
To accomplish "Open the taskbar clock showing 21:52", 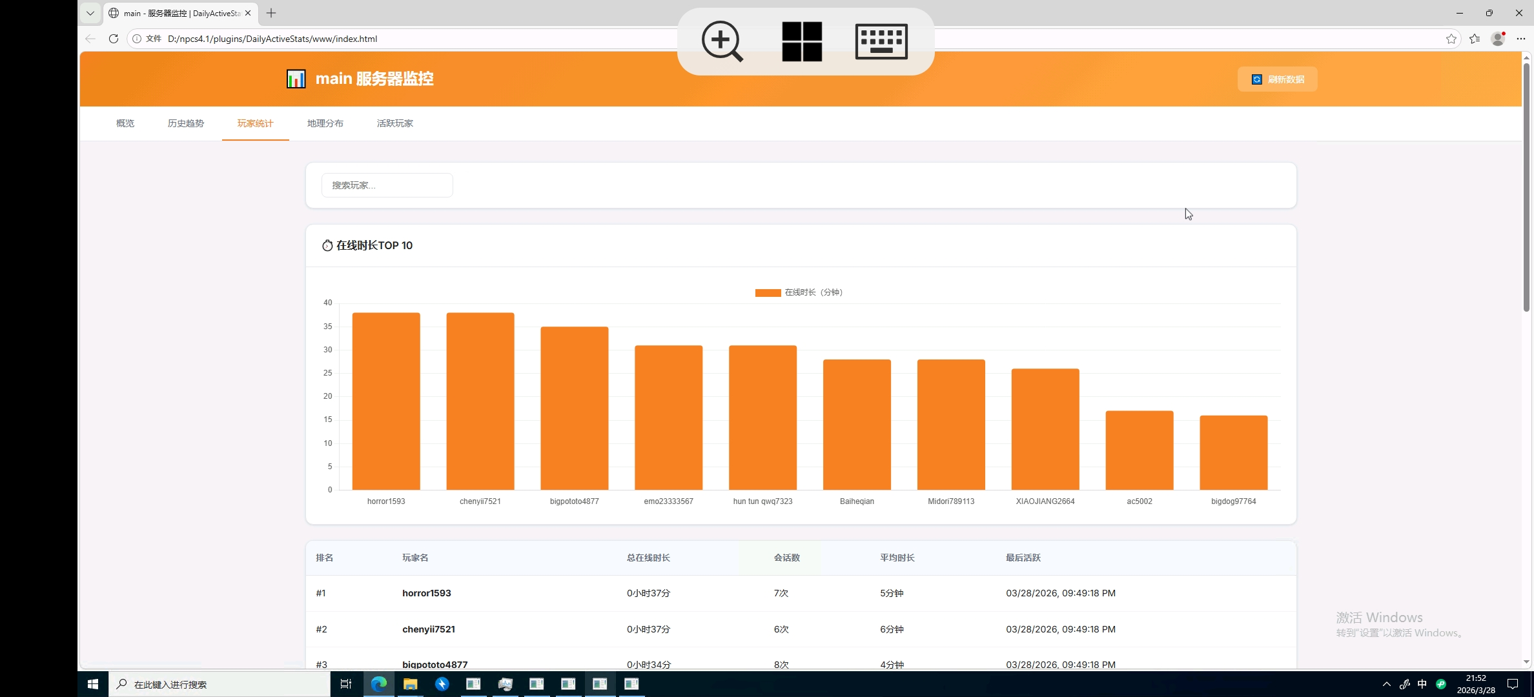I will coord(1476,684).
